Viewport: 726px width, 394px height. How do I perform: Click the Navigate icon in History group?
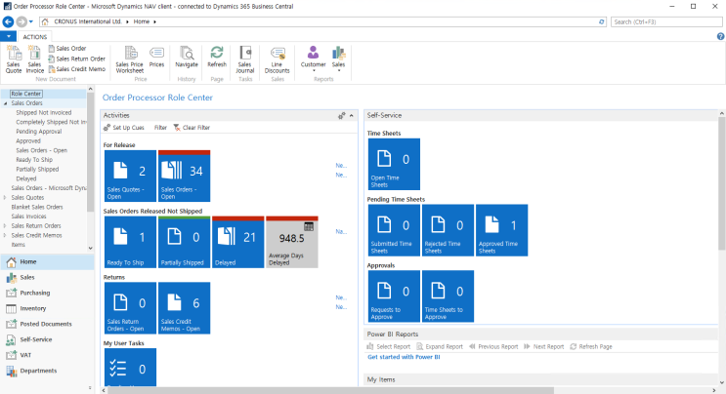coord(187,58)
